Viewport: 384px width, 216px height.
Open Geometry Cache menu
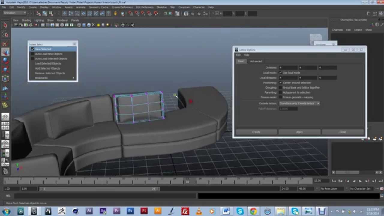[x=98, y=7]
